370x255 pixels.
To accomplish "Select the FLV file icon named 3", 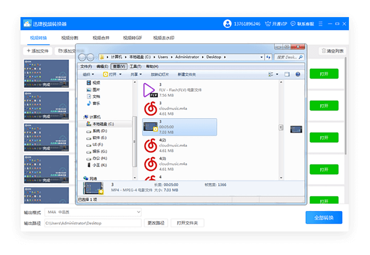I will (150, 90).
